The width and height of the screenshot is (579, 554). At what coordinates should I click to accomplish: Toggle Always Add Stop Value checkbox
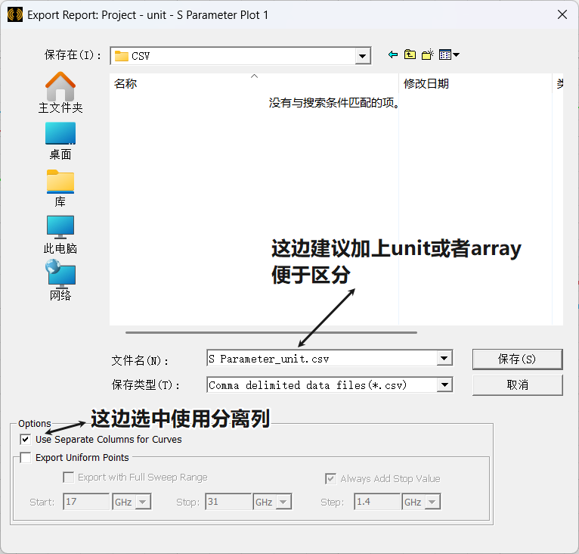(x=330, y=478)
